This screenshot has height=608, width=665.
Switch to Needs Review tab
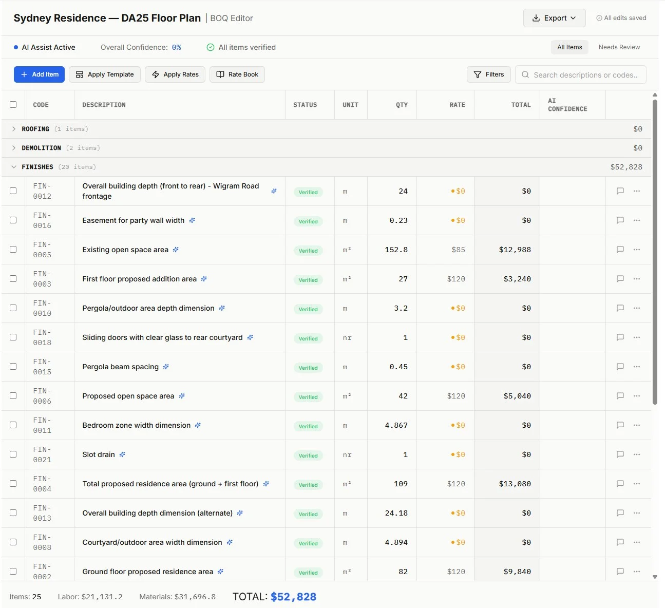click(x=619, y=47)
